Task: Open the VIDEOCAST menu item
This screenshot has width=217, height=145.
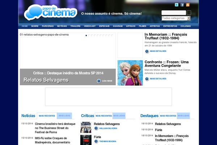Action: [x=90, y=26]
